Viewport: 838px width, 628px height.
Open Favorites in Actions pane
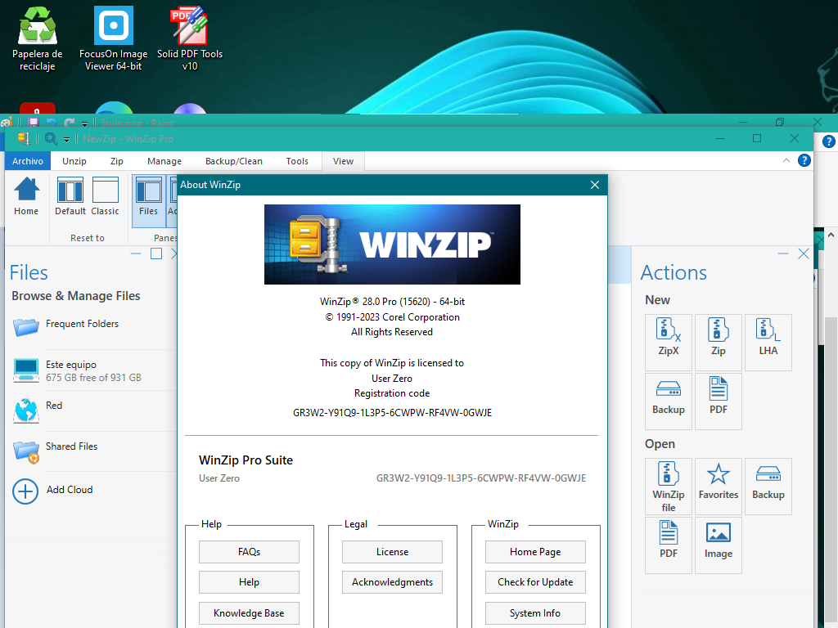tap(719, 487)
